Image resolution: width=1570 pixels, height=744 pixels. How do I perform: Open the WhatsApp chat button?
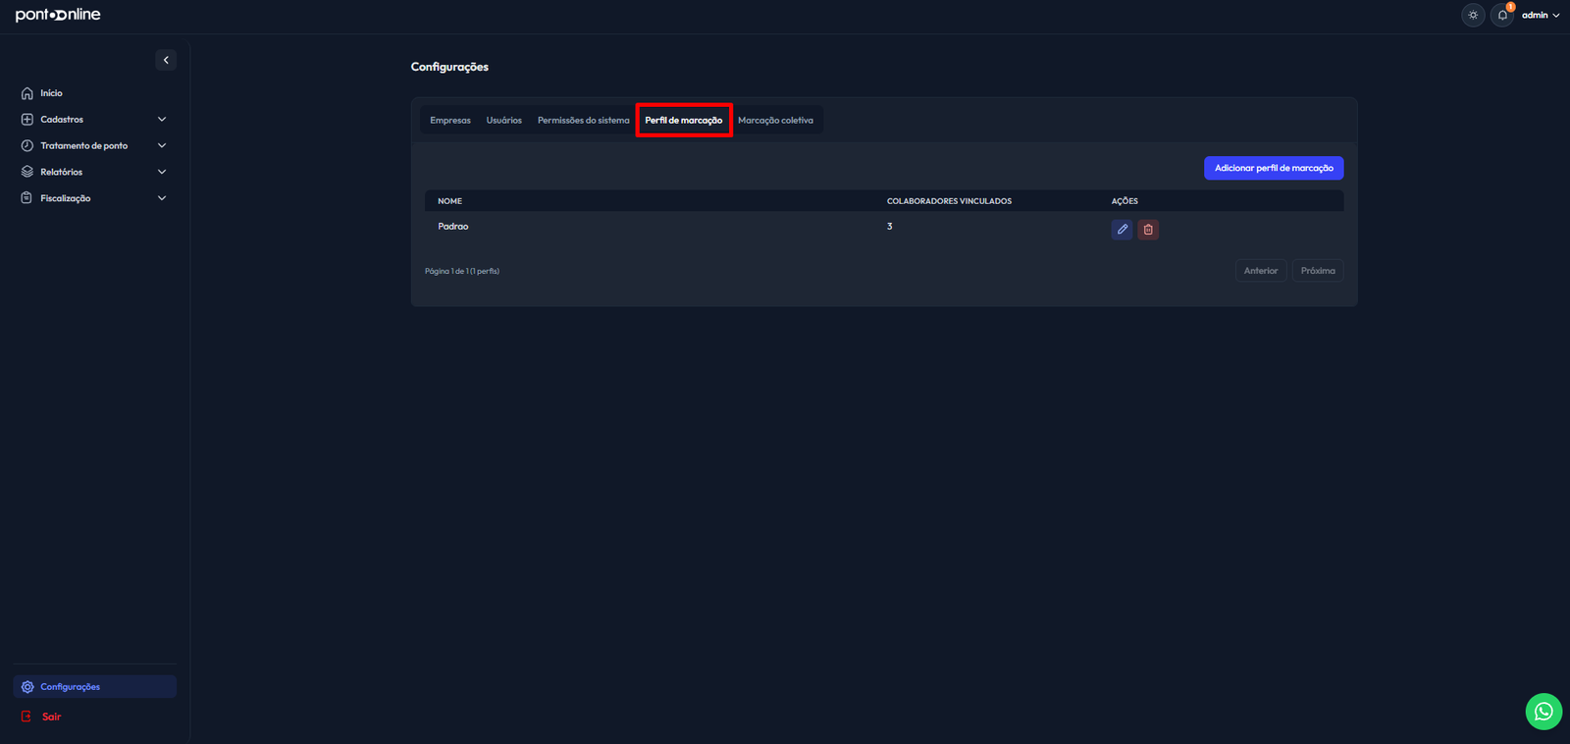pyautogui.click(x=1544, y=712)
